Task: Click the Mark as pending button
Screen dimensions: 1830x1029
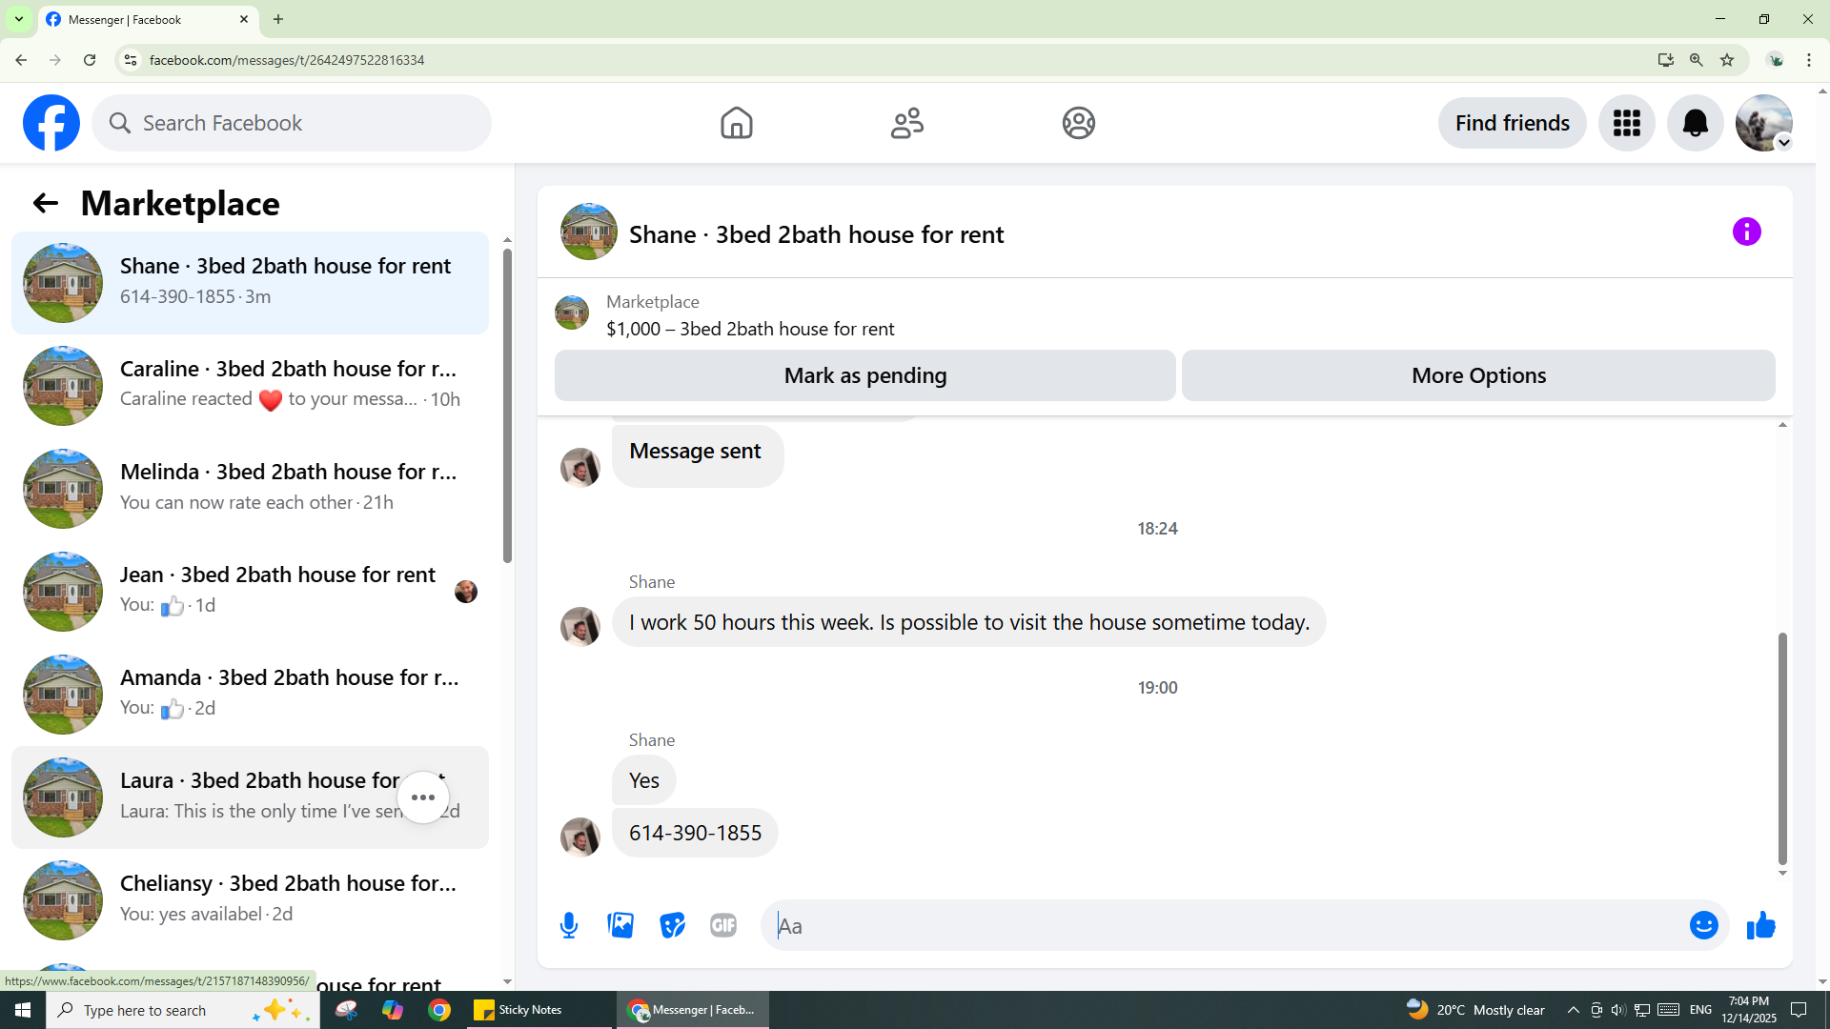Action: (864, 375)
